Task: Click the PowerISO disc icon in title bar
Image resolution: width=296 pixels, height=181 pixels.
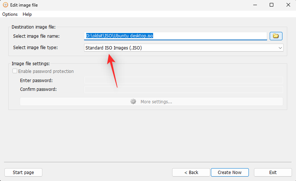Action: [x=5, y=5]
